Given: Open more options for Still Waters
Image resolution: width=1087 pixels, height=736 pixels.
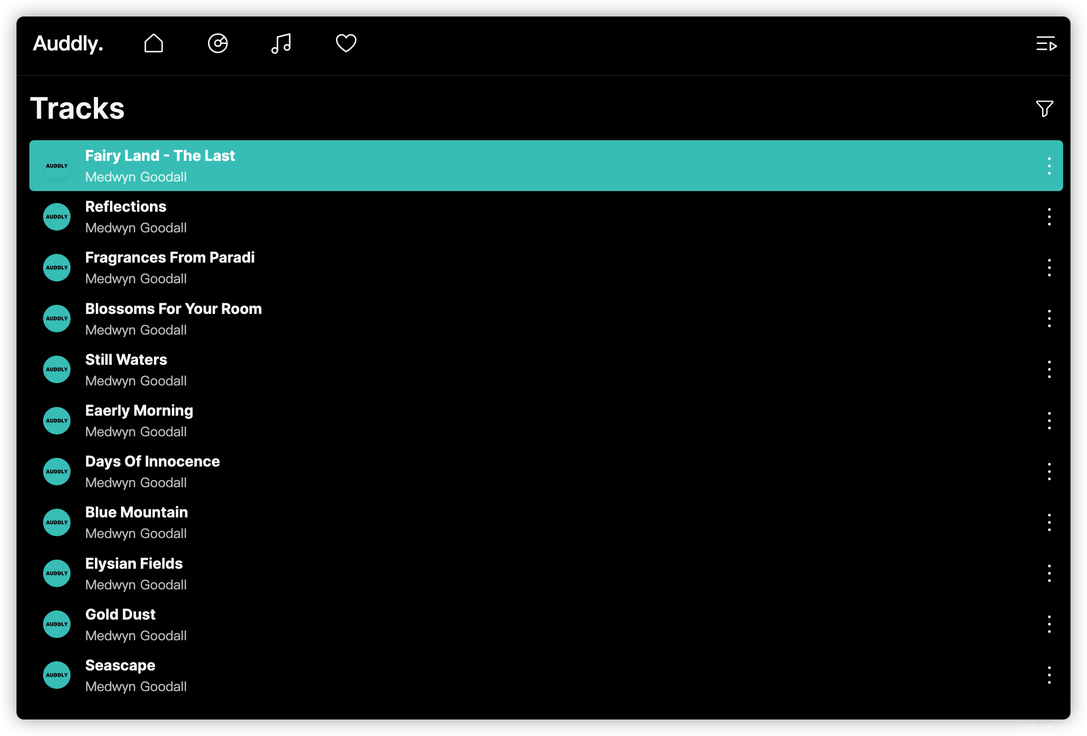Looking at the screenshot, I should coord(1049,370).
